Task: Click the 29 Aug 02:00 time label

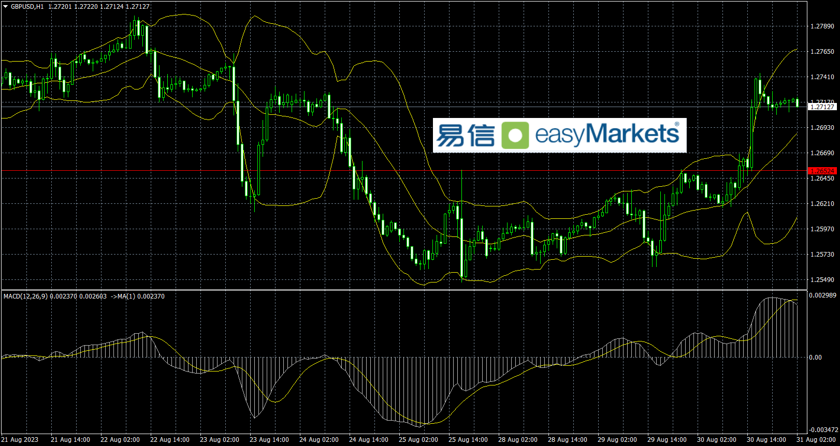Action: pos(617,440)
